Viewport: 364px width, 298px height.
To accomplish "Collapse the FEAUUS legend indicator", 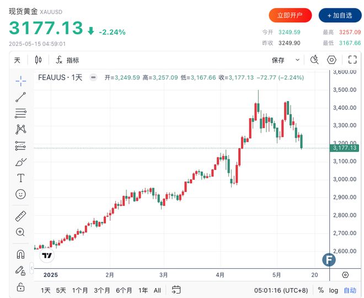I will [93, 77].
